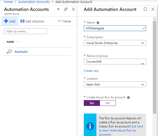This screenshot has width=158, height=136.
Task: Pin the Automation Accounts blade
Action: (x=66, y=9)
